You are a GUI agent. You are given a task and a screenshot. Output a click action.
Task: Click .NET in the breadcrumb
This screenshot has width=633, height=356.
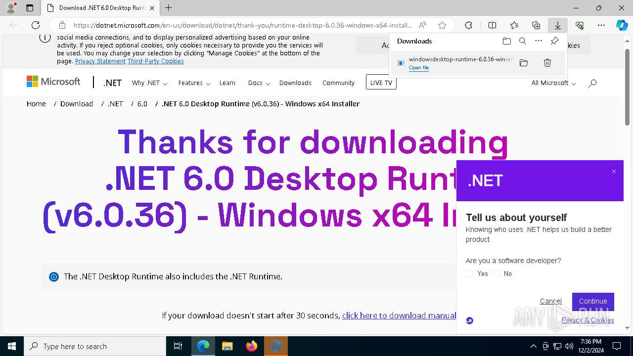(x=115, y=104)
